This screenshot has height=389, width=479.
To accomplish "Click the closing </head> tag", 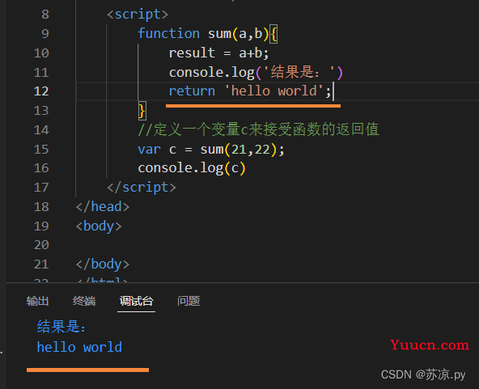I will pyautogui.click(x=103, y=207).
